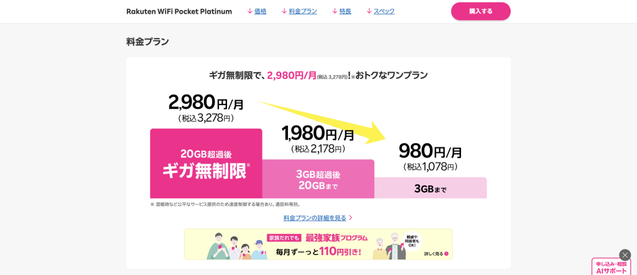This screenshot has height=275, width=637.
Task: Select the 3GB超過後 20GBまで tier block
Action: click(318, 179)
